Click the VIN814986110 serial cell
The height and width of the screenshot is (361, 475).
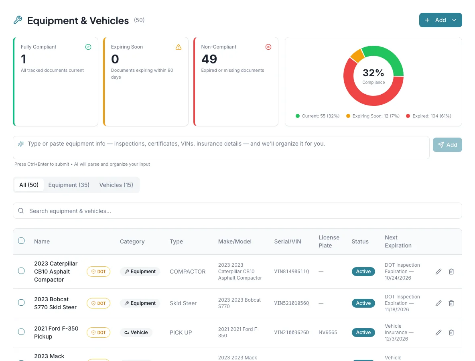click(x=291, y=272)
